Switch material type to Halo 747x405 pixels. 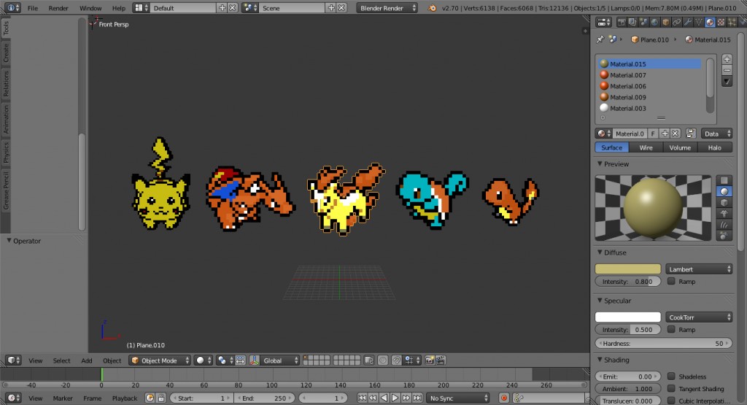coord(715,147)
